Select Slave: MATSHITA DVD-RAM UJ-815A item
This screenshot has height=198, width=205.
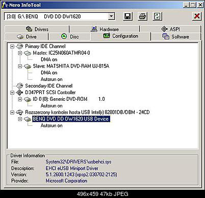(71, 66)
